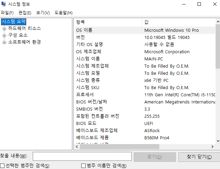Minimize the 시스템 정보 window
This screenshot has width=220, height=169.
coord(184,4)
